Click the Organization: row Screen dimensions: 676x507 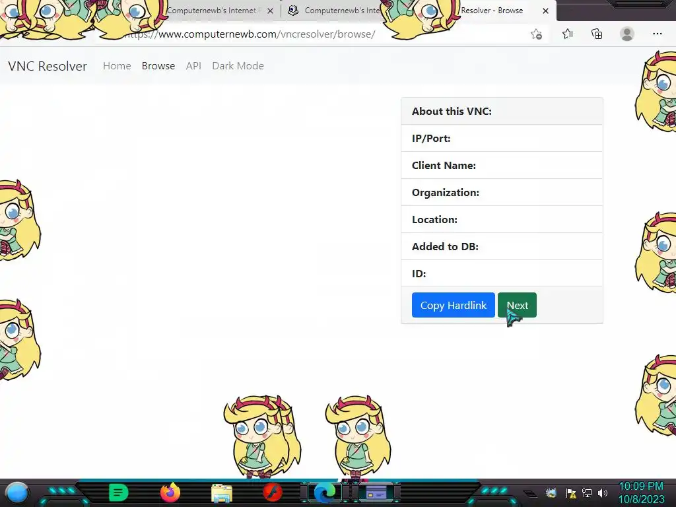tap(502, 192)
